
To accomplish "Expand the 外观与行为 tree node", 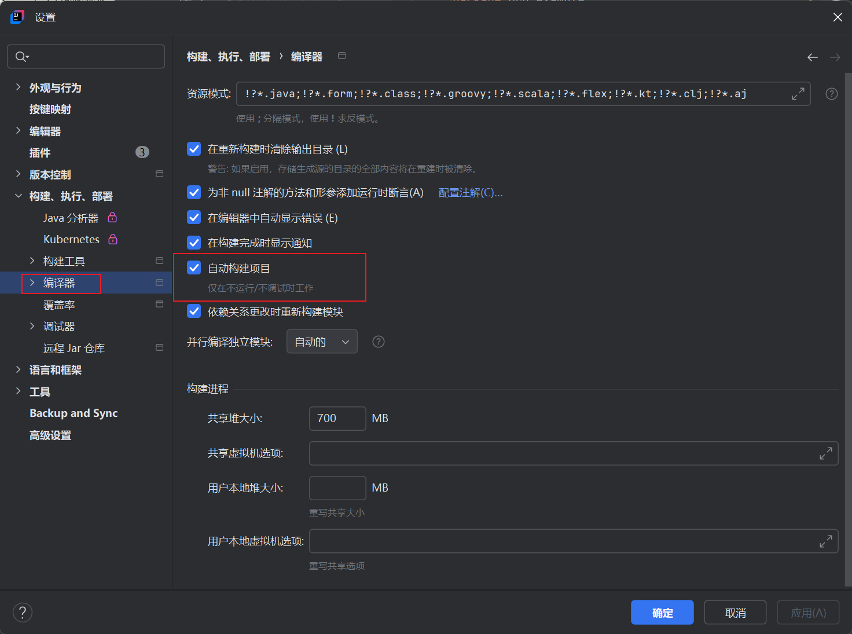I will (18, 87).
